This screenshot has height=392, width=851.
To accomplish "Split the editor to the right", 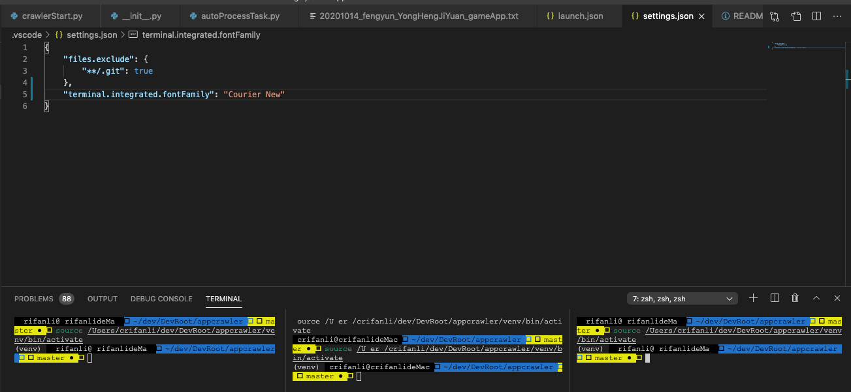I will pos(816,16).
